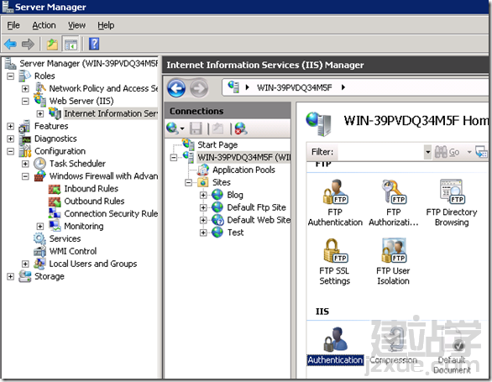Select Application Pools in Connections

[243, 170]
